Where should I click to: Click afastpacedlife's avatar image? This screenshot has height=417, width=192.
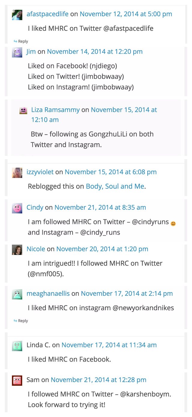(x=17, y=15)
